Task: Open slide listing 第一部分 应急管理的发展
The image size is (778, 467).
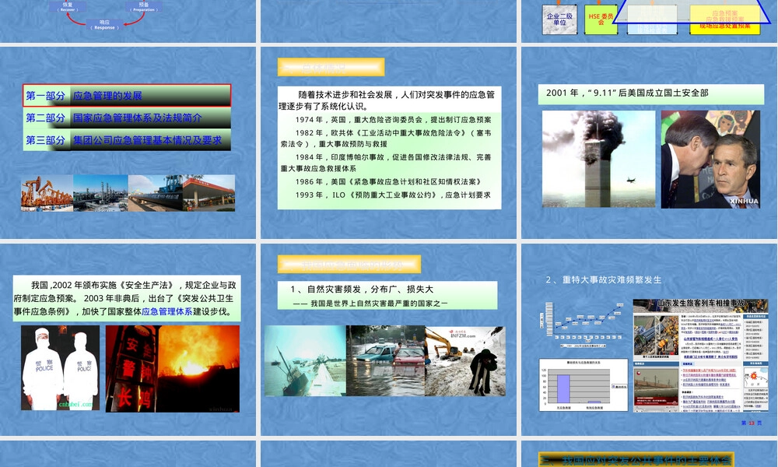Action: [128, 142]
